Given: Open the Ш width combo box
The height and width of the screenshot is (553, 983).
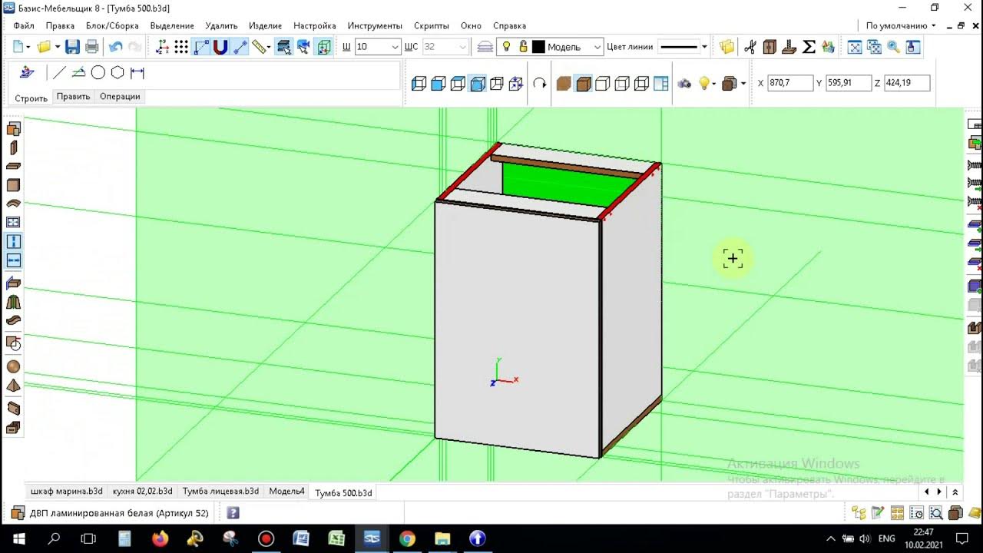Looking at the screenshot, I should click(x=378, y=47).
